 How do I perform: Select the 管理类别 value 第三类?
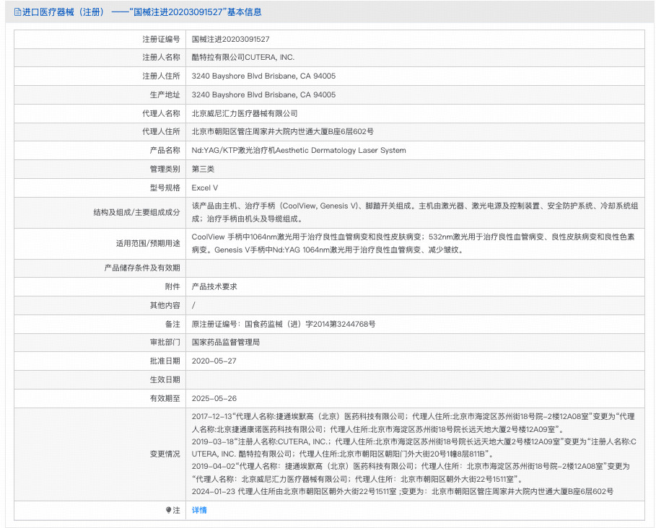(202, 170)
